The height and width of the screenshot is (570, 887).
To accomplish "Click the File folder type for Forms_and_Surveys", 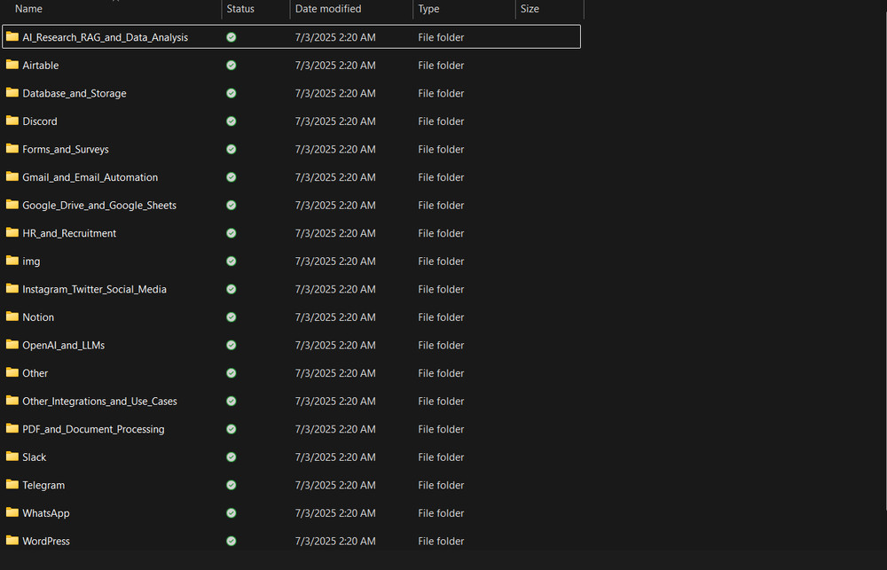I will click(x=441, y=149).
